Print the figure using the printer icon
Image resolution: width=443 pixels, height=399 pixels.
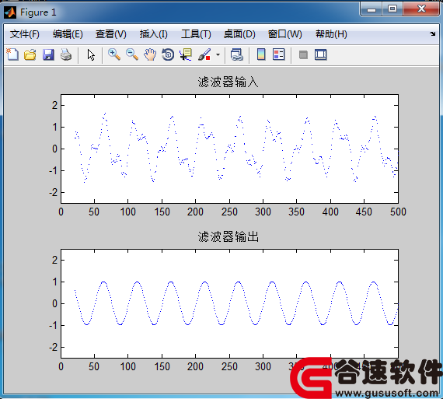click(x=66, y=54)
